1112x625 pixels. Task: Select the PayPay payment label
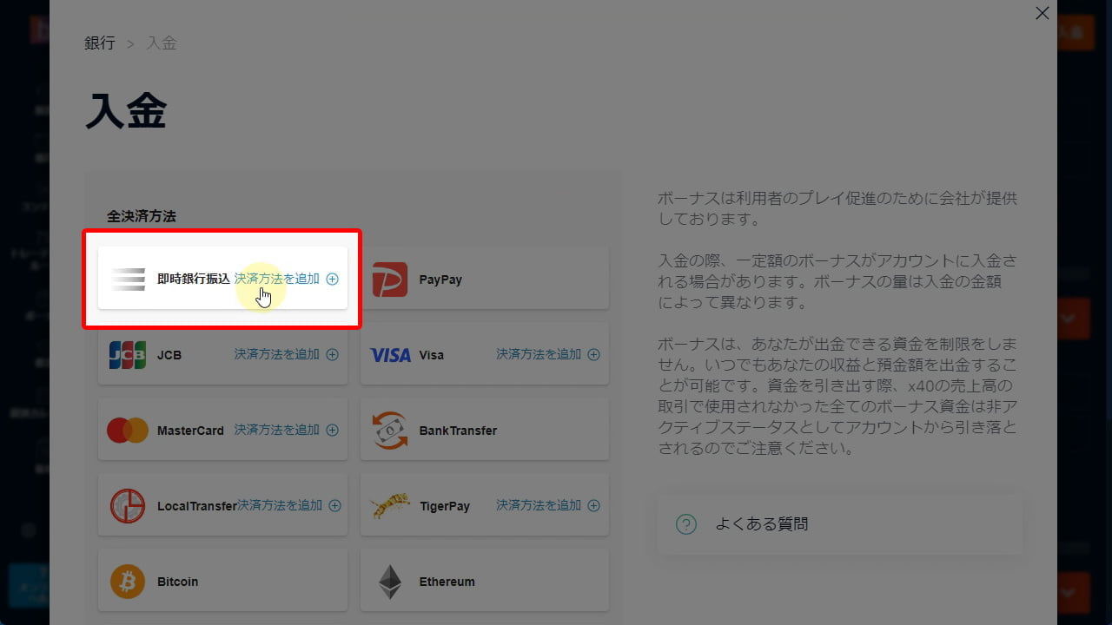pos(440,280)
